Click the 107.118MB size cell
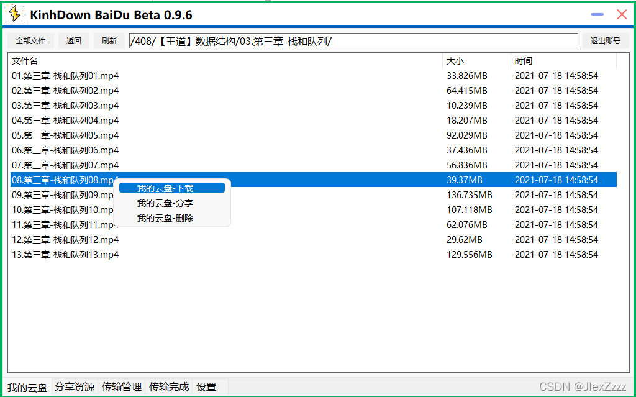Screen dimensions: 636x397 [x=470, y=210]
